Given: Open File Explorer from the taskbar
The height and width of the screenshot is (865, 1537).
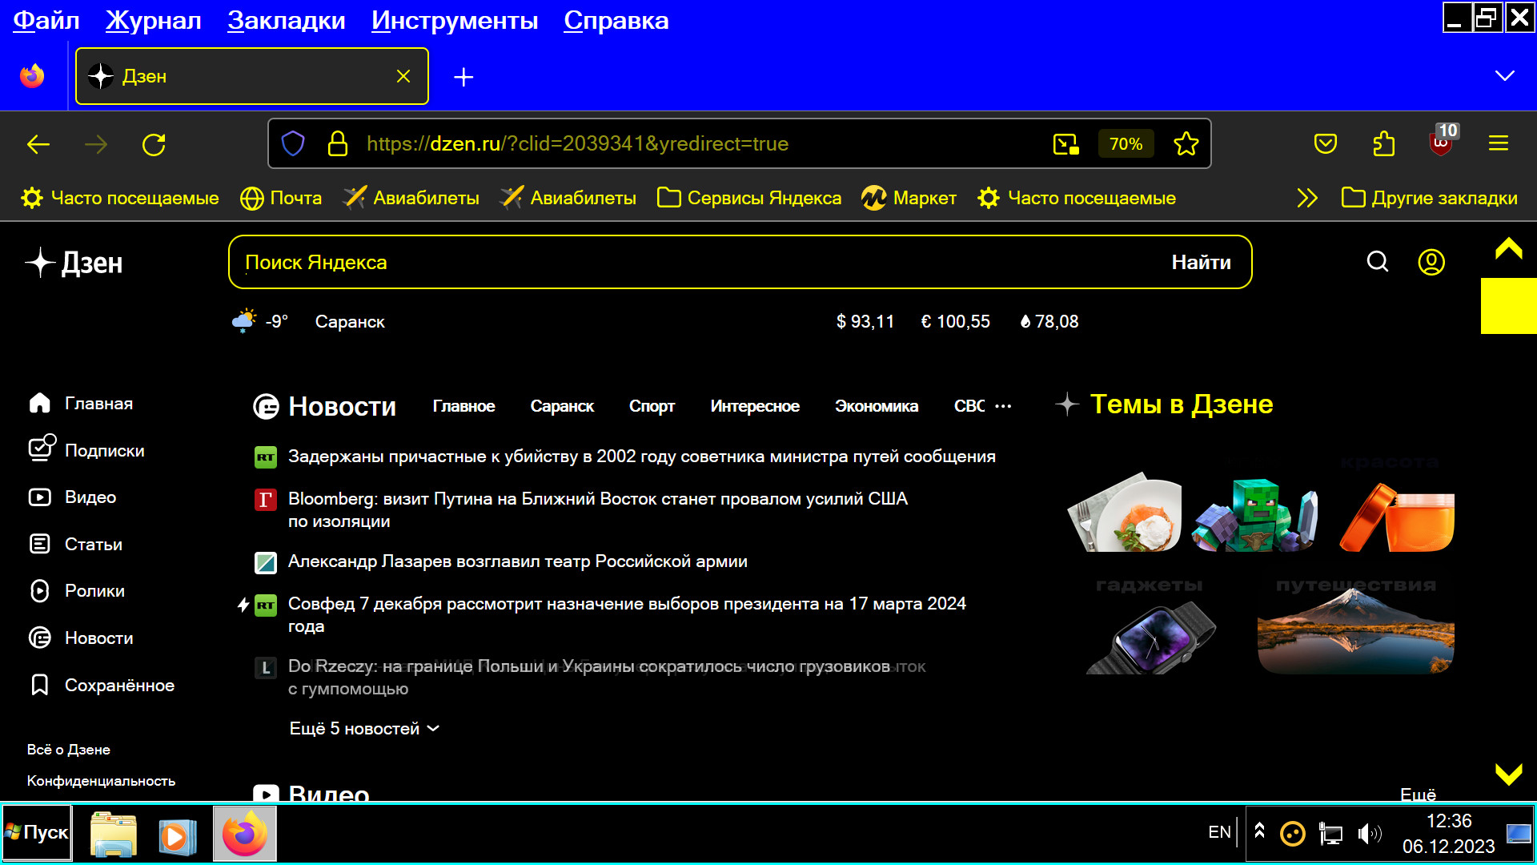Looking at the screenshot, I should pyautogui.click(x=113, y=834).
